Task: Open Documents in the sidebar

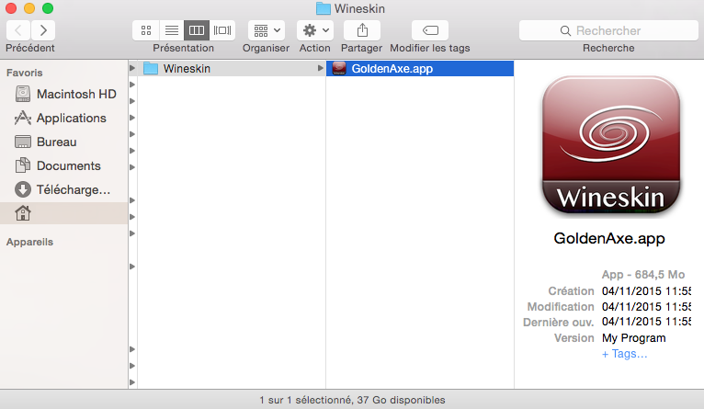Action: click(x=65, y=165)
